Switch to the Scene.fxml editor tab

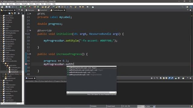(43, 10)
